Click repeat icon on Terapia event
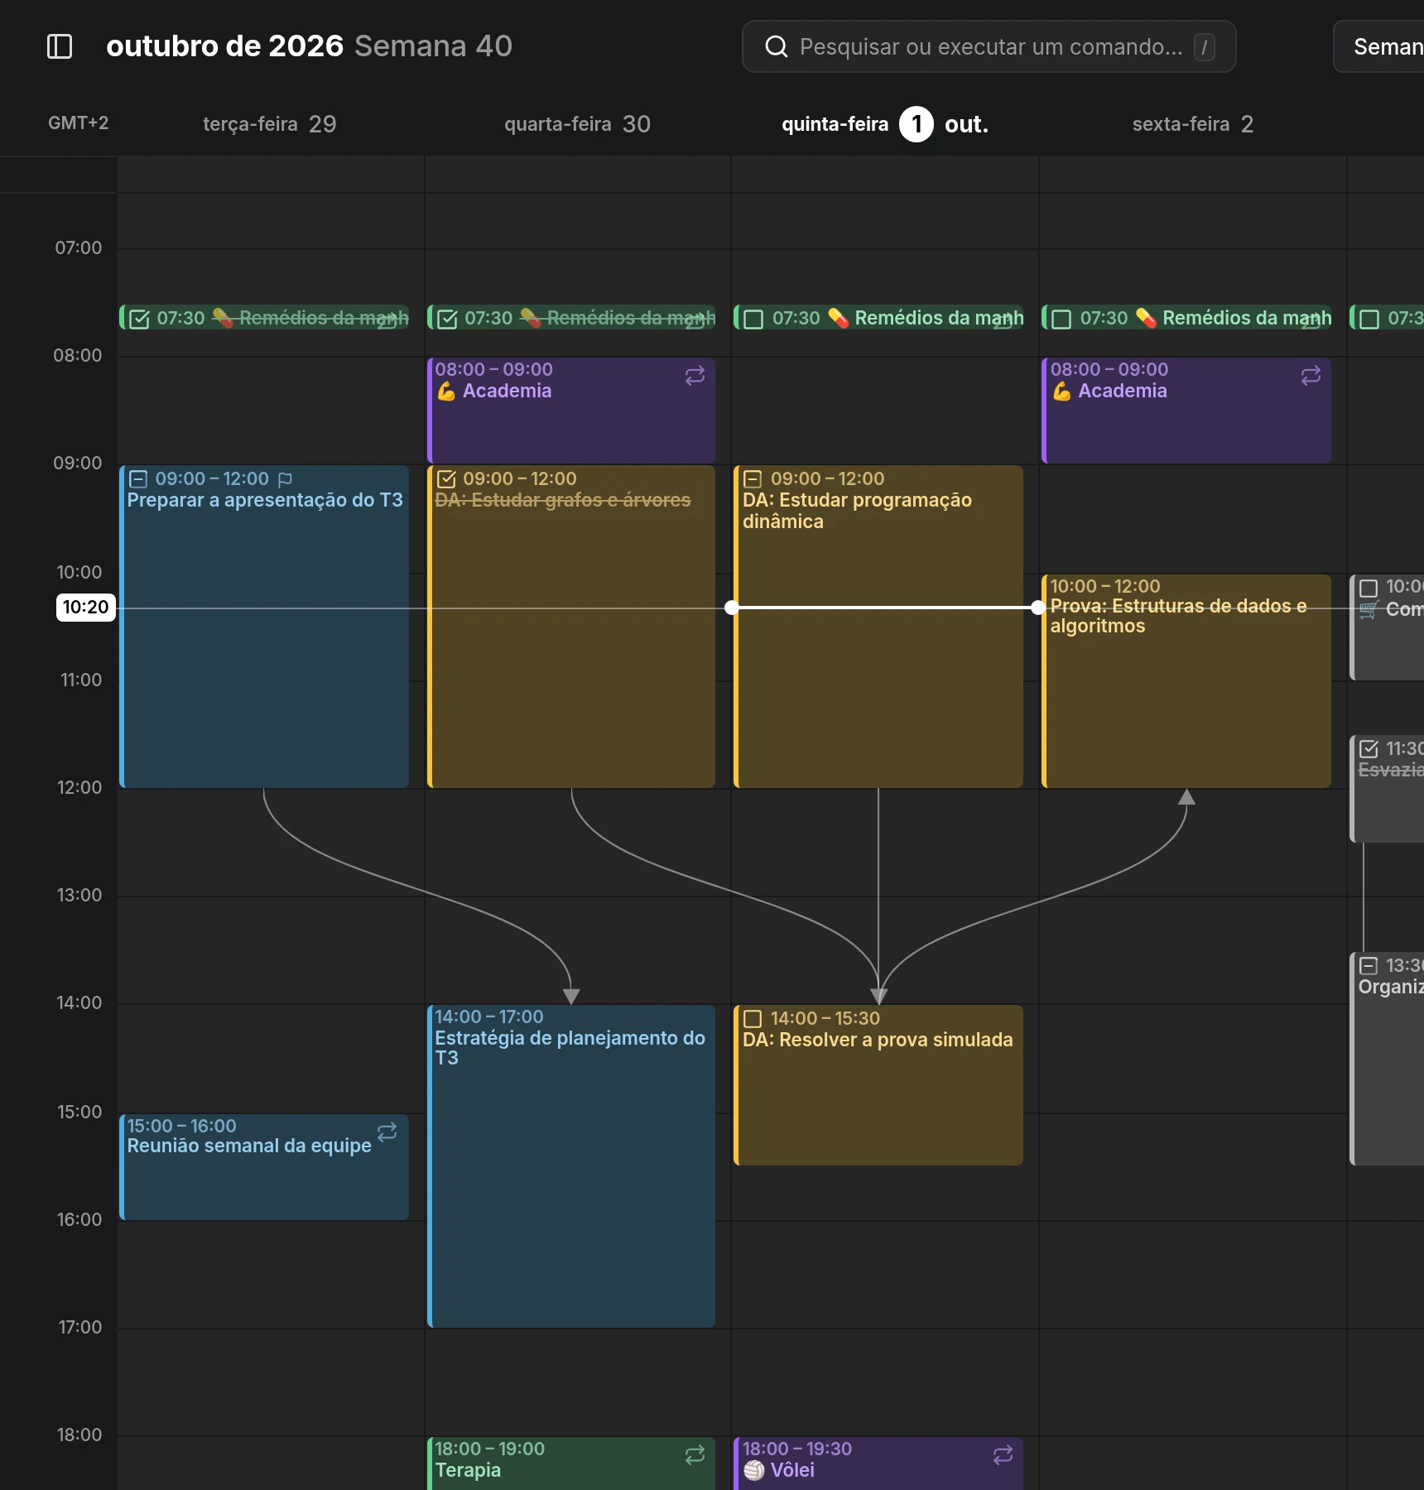Viewport: 1424px width, 1490px height. coord(695,1455)
